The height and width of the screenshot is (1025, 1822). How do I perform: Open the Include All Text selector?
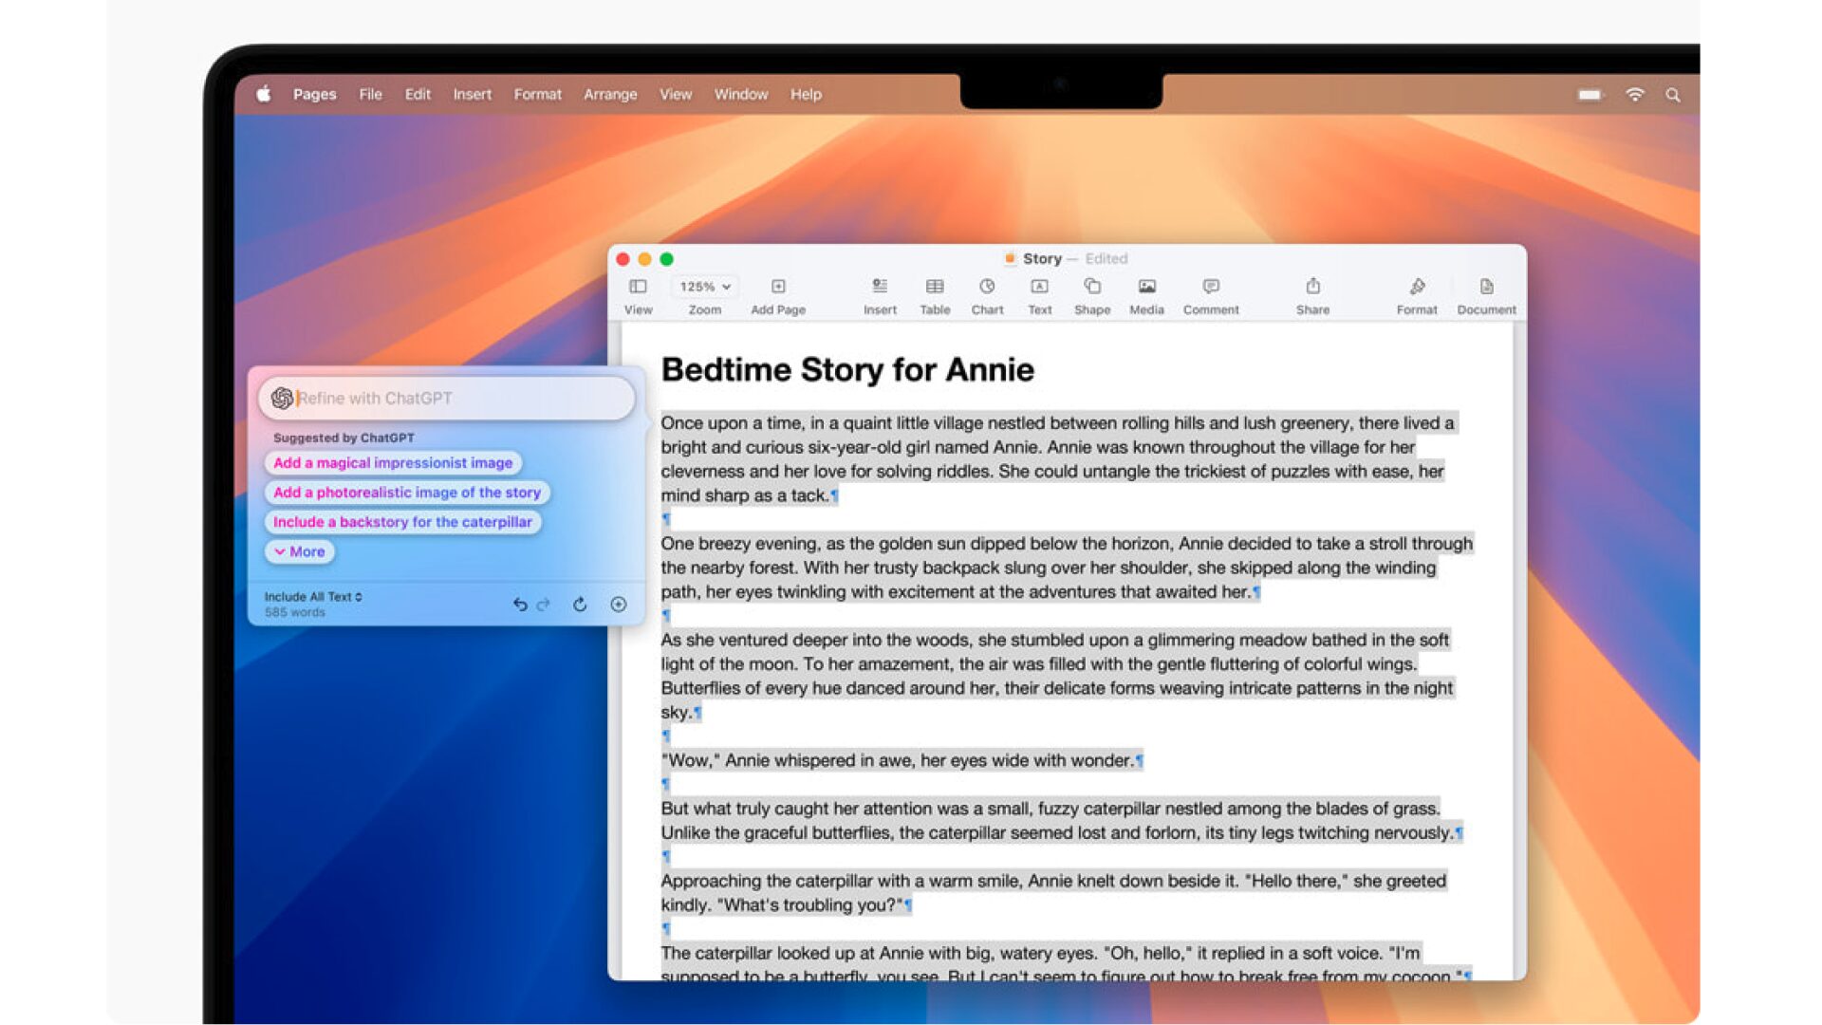click(x=313, y=597)
